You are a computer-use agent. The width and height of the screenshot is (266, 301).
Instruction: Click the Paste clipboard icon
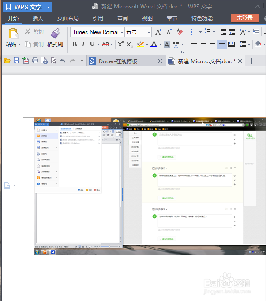(13, 34)
